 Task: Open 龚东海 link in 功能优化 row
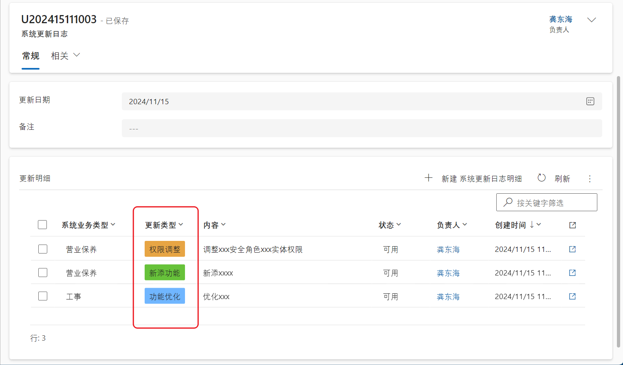[x=448, y=297]
